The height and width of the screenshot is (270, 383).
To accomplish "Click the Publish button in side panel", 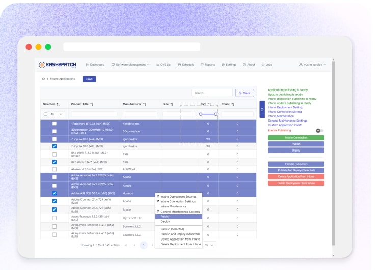I will click(296, 144).
